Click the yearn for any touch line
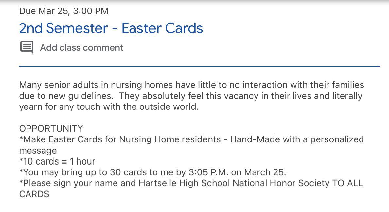 (x=109, y=107)
